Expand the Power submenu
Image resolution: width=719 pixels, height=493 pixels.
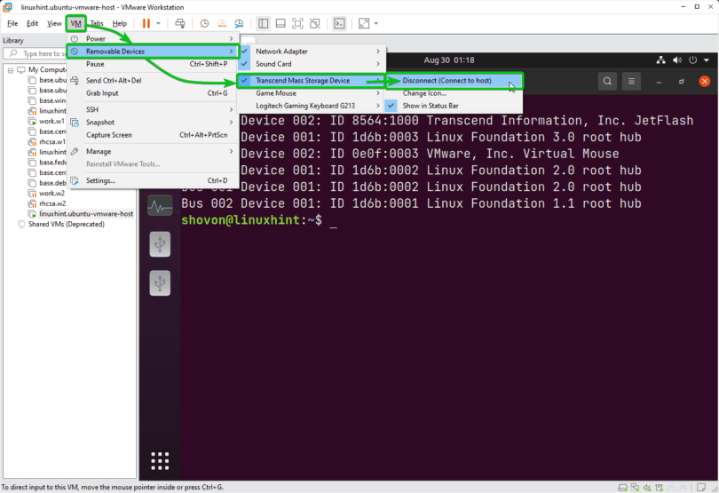coord(153,38)
